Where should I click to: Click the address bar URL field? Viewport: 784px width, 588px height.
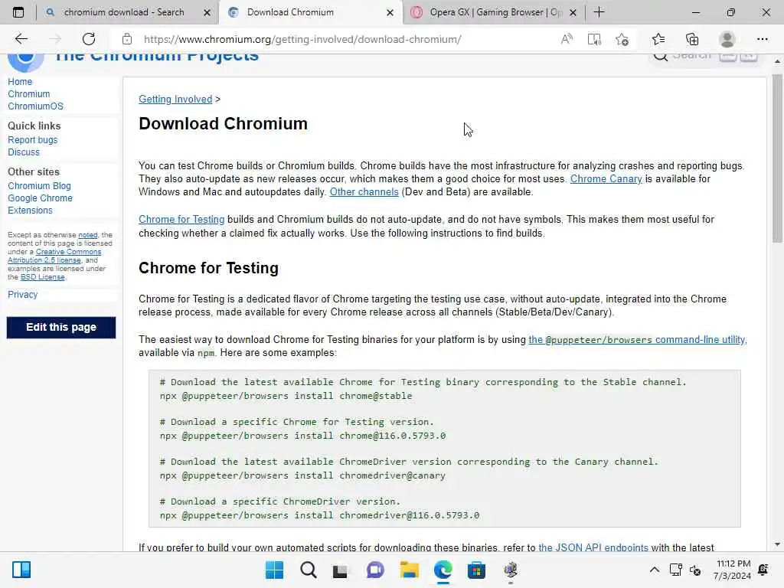tap(302, 39)
